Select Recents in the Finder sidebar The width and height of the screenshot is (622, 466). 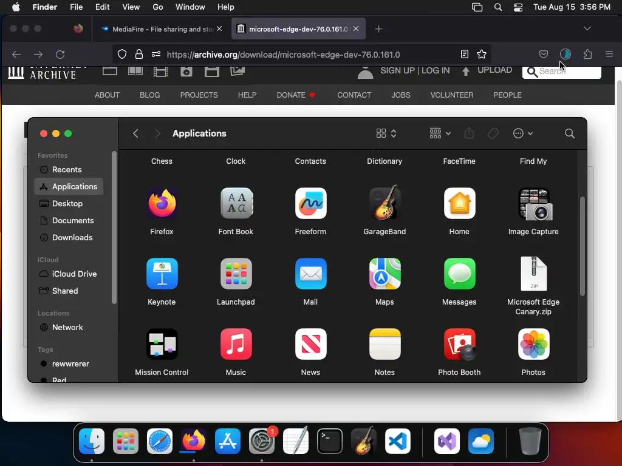(x=69, y=170)
